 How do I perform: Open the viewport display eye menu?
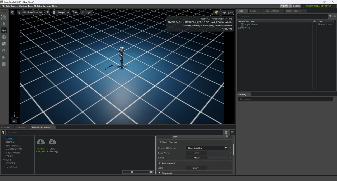click(48, 12)
